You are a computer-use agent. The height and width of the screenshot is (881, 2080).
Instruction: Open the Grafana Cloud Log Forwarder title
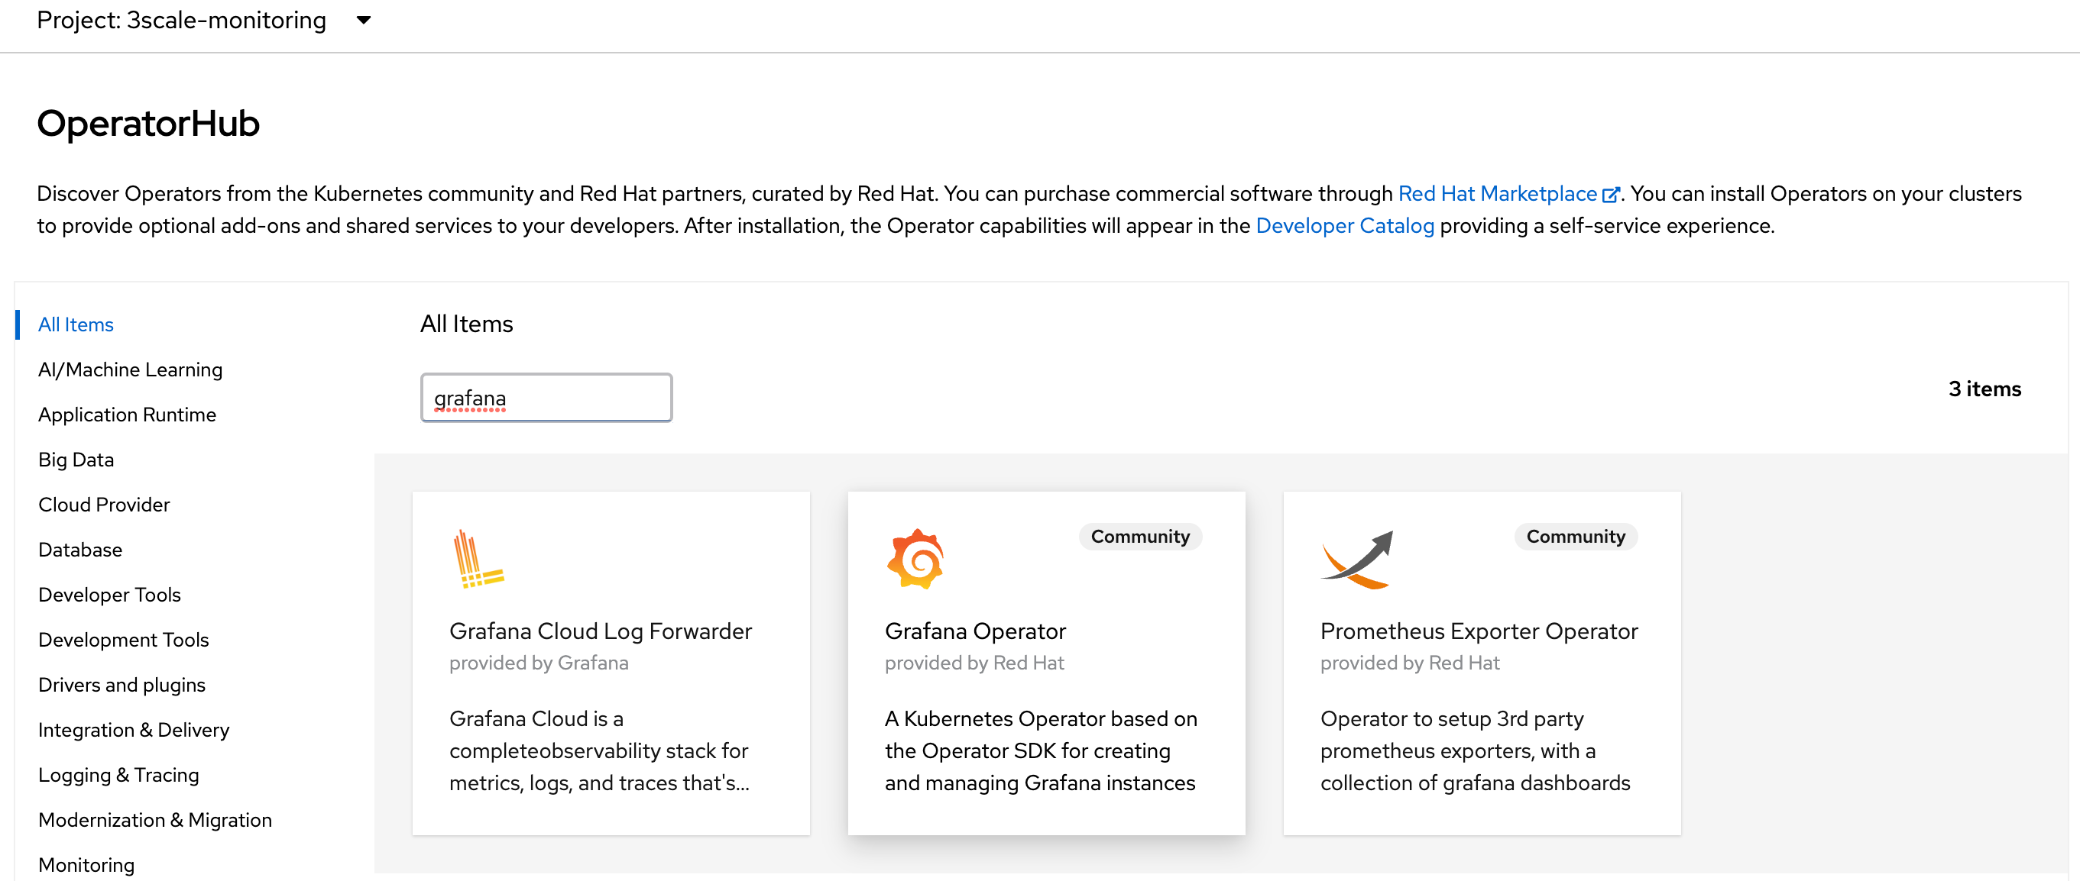click(600, 631)
